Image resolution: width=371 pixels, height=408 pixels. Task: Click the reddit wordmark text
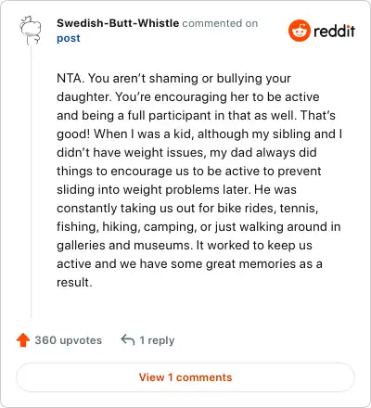pos(334,31)
